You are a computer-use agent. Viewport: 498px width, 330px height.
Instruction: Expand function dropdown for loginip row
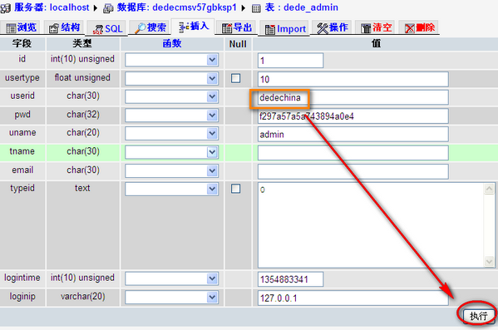click(212, 298)
